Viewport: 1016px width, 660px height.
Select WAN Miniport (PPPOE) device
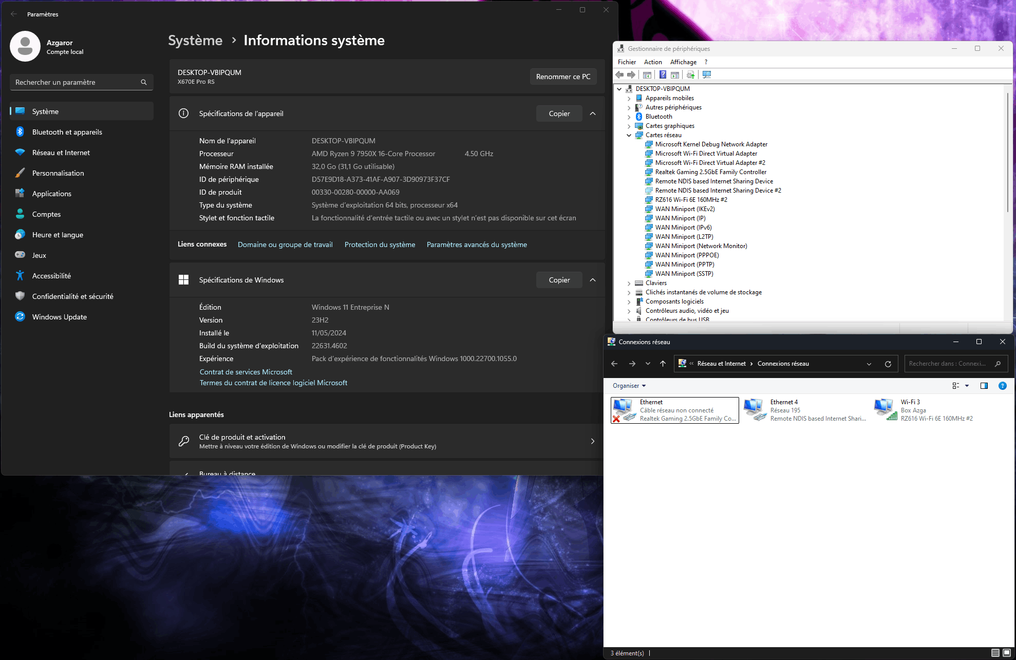[x=687, y=255]
